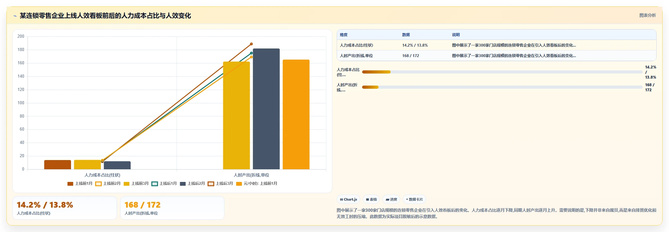Screen dimensions: 669x232
Task: Click the 14.2% / 13.8% value beside the progress bar
Action: click(651, 72)
